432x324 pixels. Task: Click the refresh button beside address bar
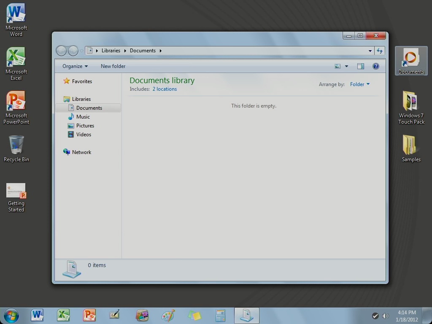pos(380,51)
